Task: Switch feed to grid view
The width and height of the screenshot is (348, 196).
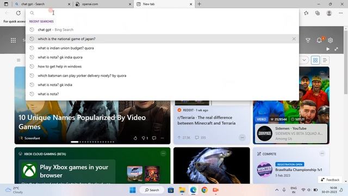Action: pyautogui.click(x=315, y=60)
